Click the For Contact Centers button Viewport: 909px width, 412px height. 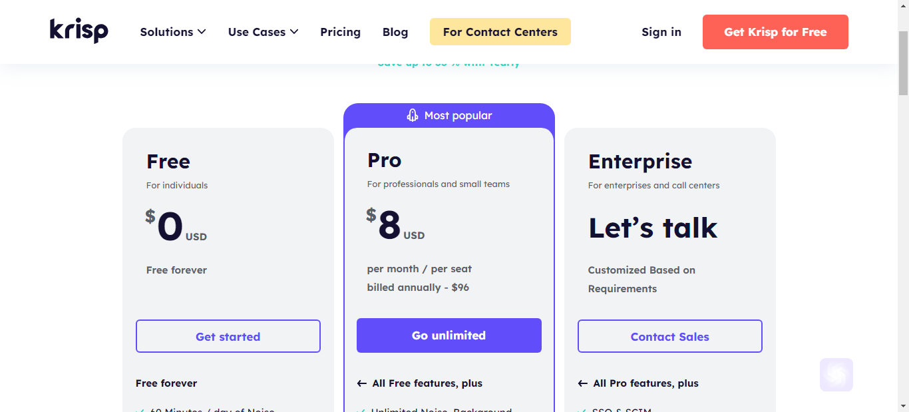500,32
